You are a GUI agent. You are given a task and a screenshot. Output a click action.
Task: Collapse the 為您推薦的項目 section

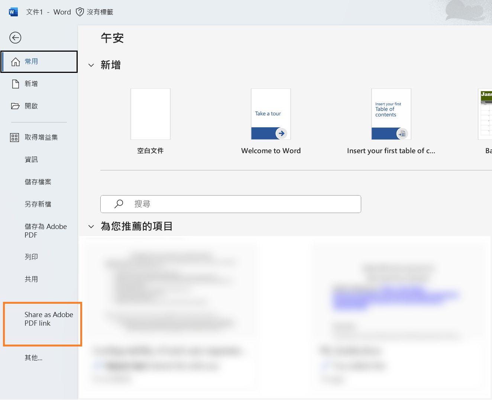[91, 226]
